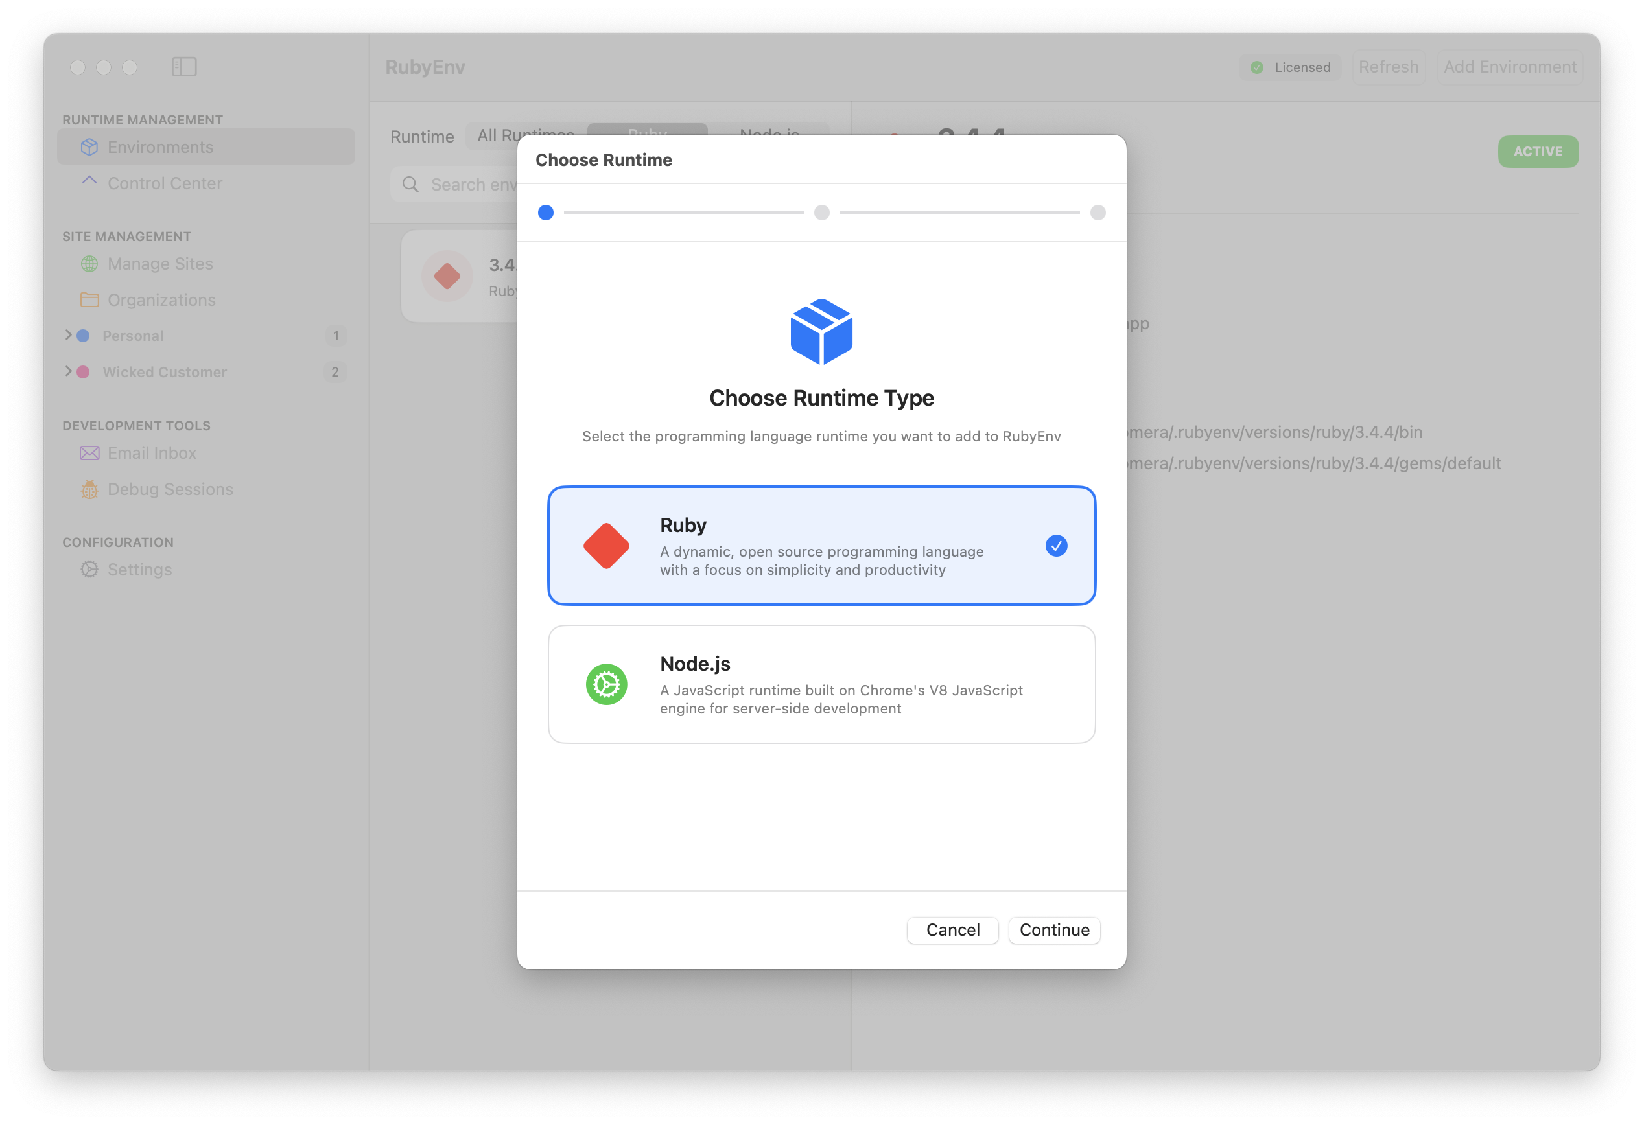Click the third progress step dot
1644x1125 pixels.
[x=1098, y=212]
